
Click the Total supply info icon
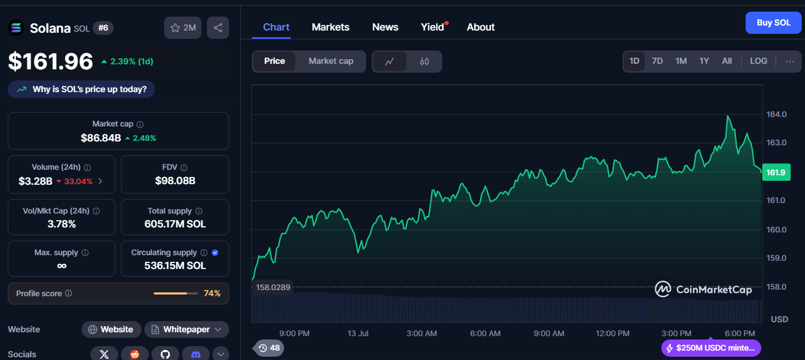tap(199, 211)
